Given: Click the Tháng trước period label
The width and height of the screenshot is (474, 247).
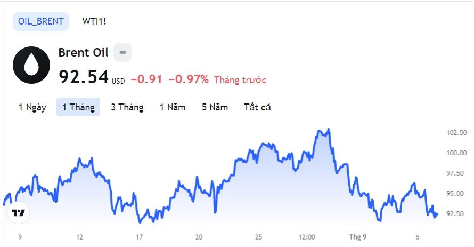Looking at the screenshot, I should (240, 80).
